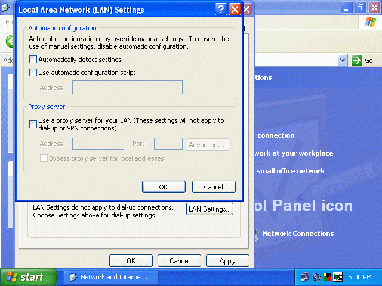The image size is (382, 286).
Task: Click the network computers tray icon
Action: tap(304, 277)
